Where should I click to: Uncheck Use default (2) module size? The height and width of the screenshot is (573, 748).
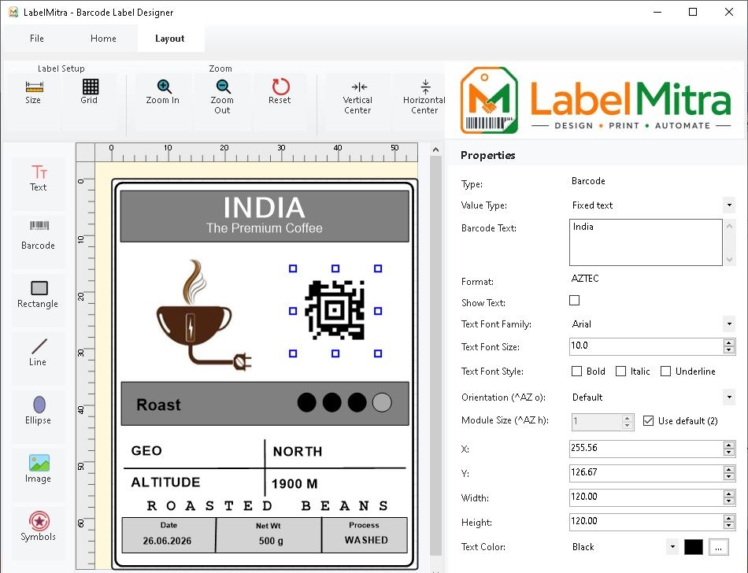coord(648,421)
